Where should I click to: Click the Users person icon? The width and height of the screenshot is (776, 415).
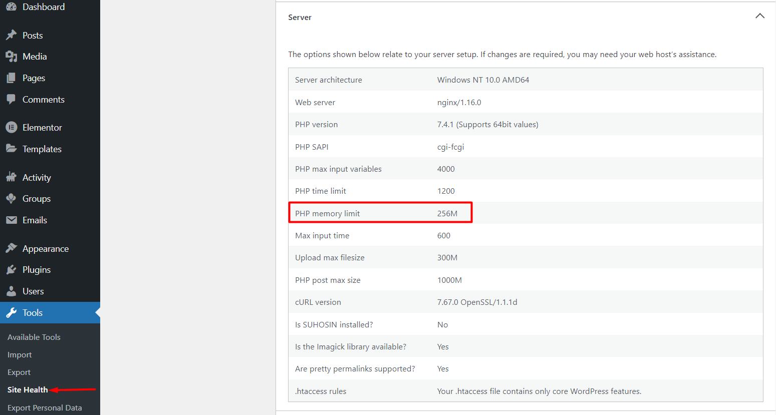(11, 291)
